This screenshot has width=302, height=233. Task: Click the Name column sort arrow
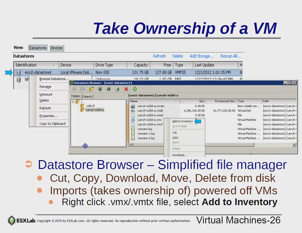(x=176, y=101)
